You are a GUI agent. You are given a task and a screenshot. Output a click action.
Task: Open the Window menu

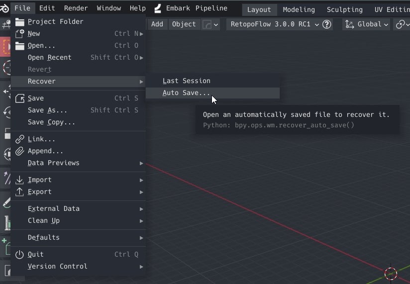point(109,8)
